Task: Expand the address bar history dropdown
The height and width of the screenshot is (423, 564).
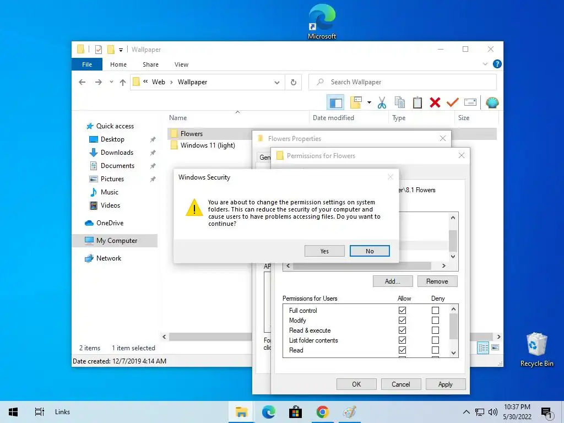Action: click(x=276, y=83)
